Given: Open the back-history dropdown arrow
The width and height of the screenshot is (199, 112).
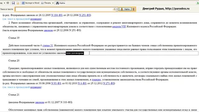Looking at the screenshot, I should pyautogui.click(x=4, y=3).
